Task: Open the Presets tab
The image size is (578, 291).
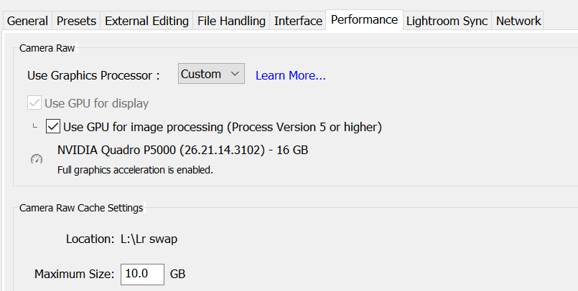Action: pyautogui.click(x=76, y=21)
